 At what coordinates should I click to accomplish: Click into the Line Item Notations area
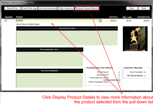[x=50, y=80]
